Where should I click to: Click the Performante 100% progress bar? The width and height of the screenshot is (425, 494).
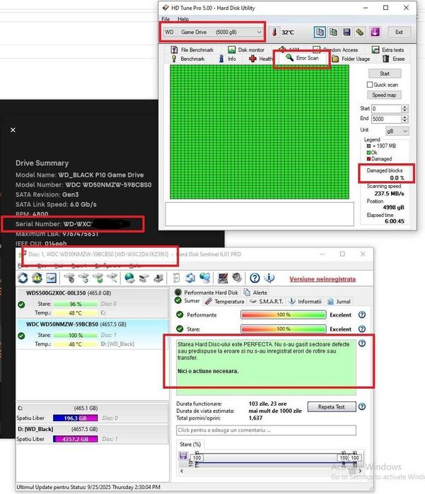click(283, 314)
